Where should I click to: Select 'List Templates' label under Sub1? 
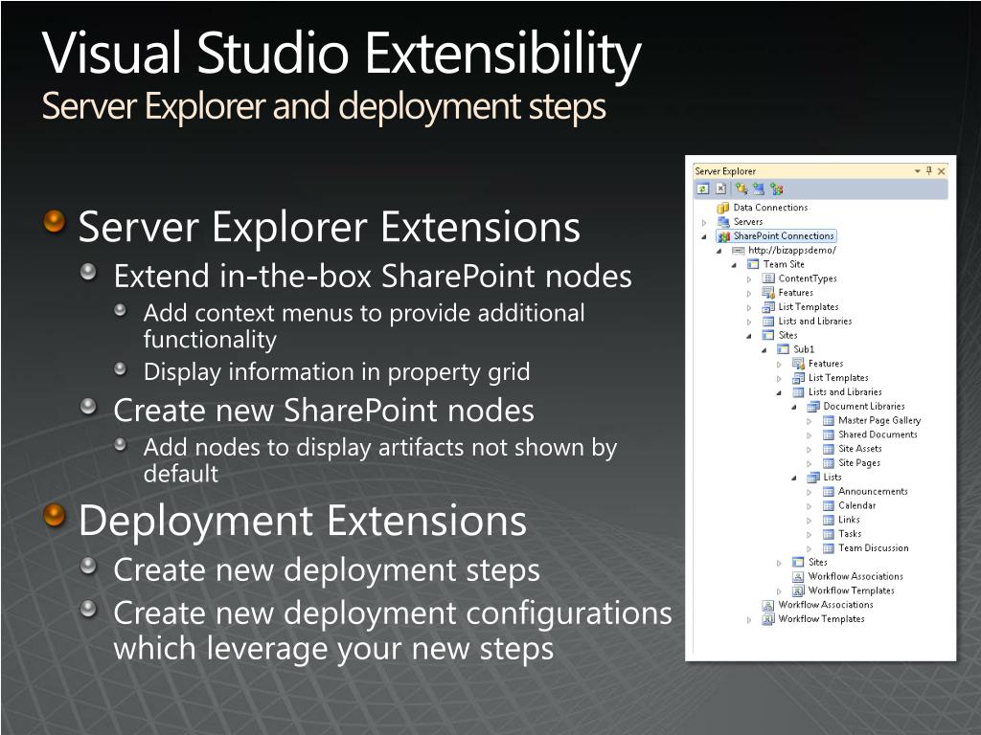click(838, 378)
